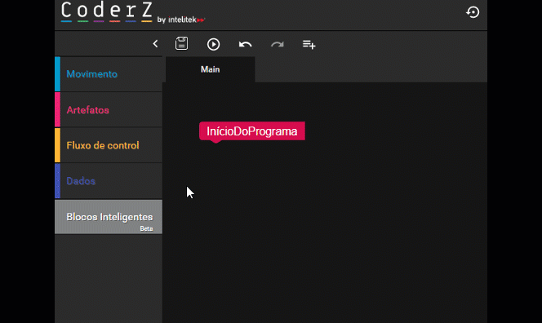Add a new function list icon

[309, 44]
